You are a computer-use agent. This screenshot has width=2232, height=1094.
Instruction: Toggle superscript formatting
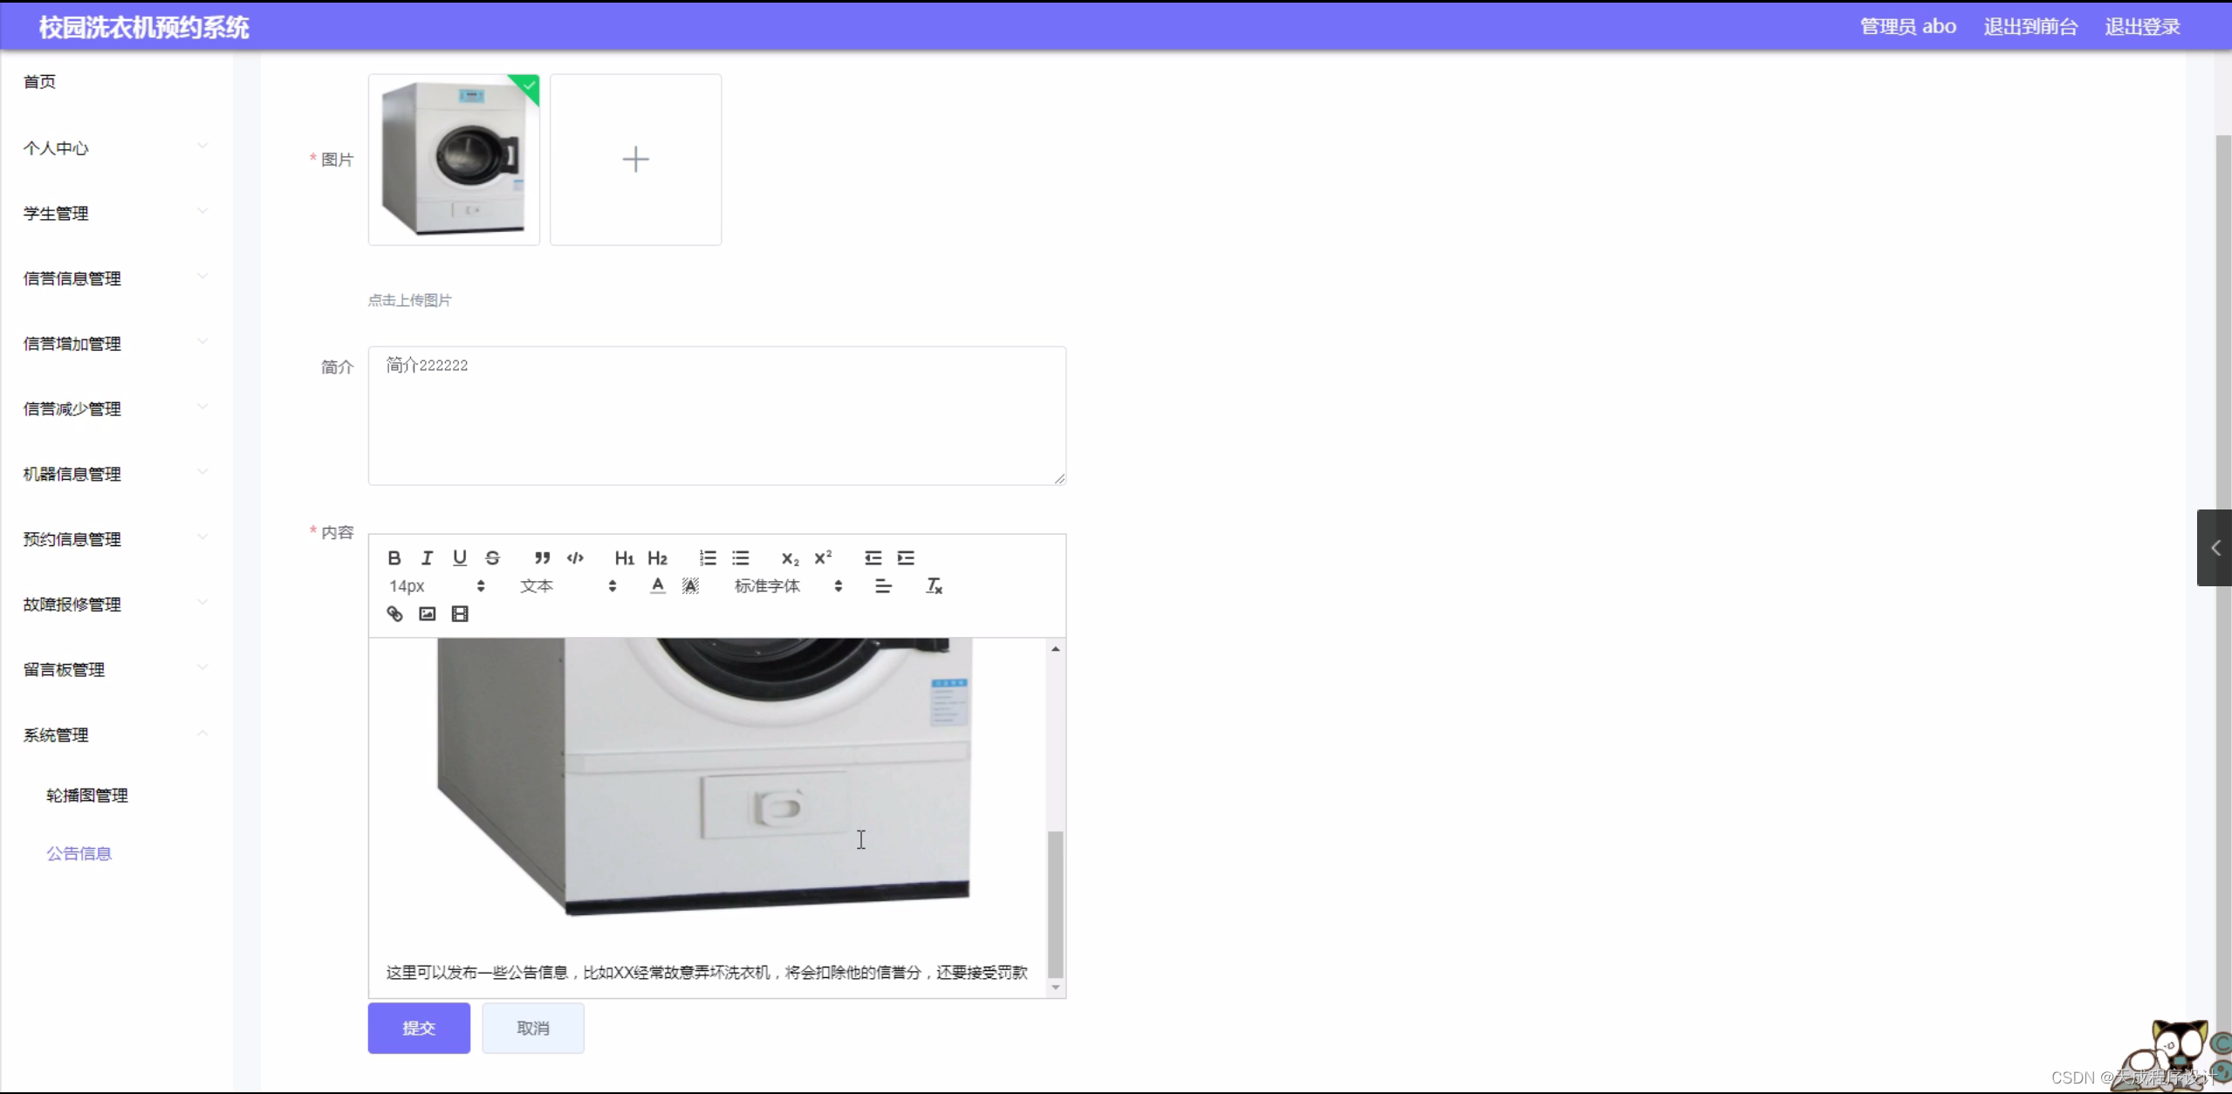pos(824,557)
